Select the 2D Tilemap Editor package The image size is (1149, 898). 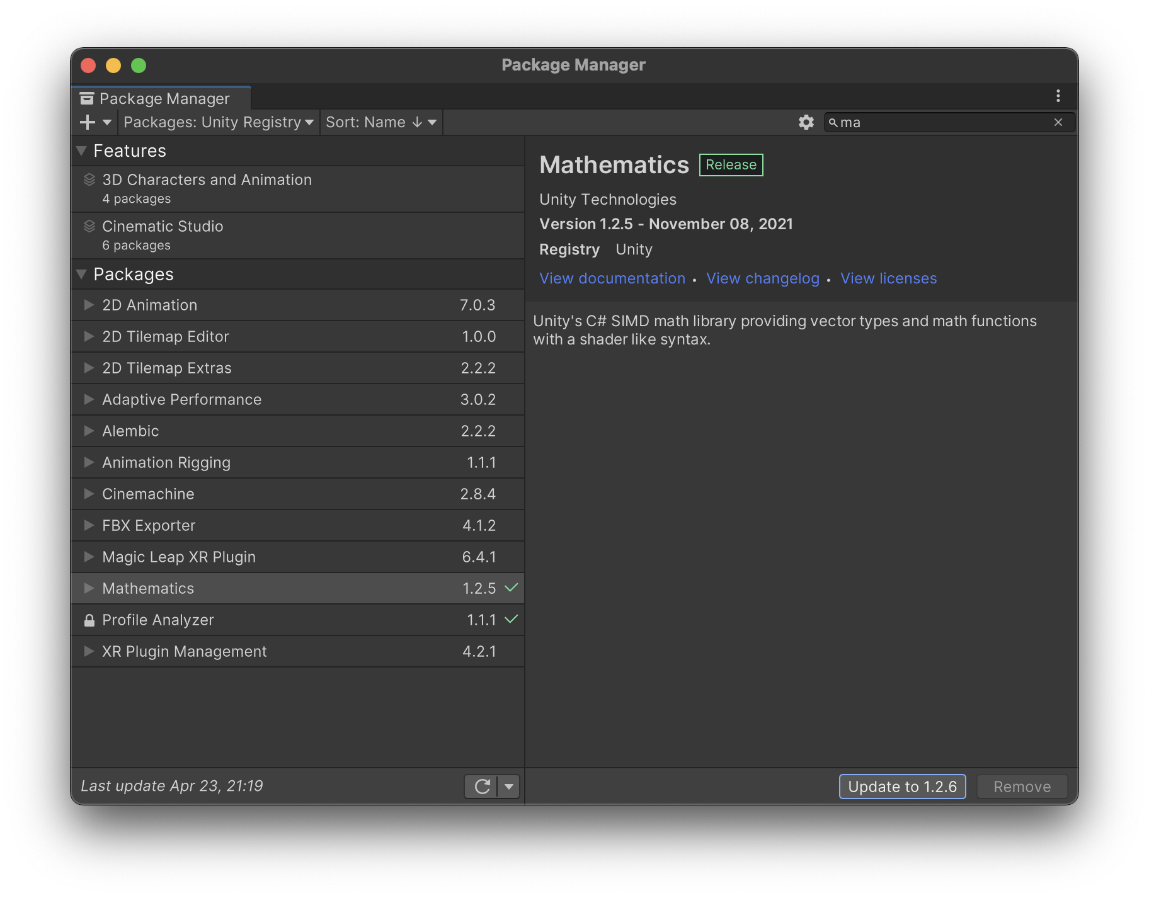[x=298, y=336]
